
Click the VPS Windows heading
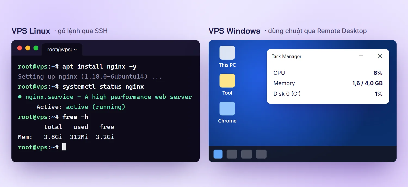(x=234, y=31)
